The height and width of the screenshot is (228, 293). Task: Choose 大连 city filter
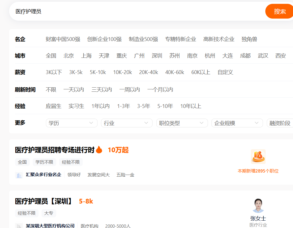(x=228, y=55)
